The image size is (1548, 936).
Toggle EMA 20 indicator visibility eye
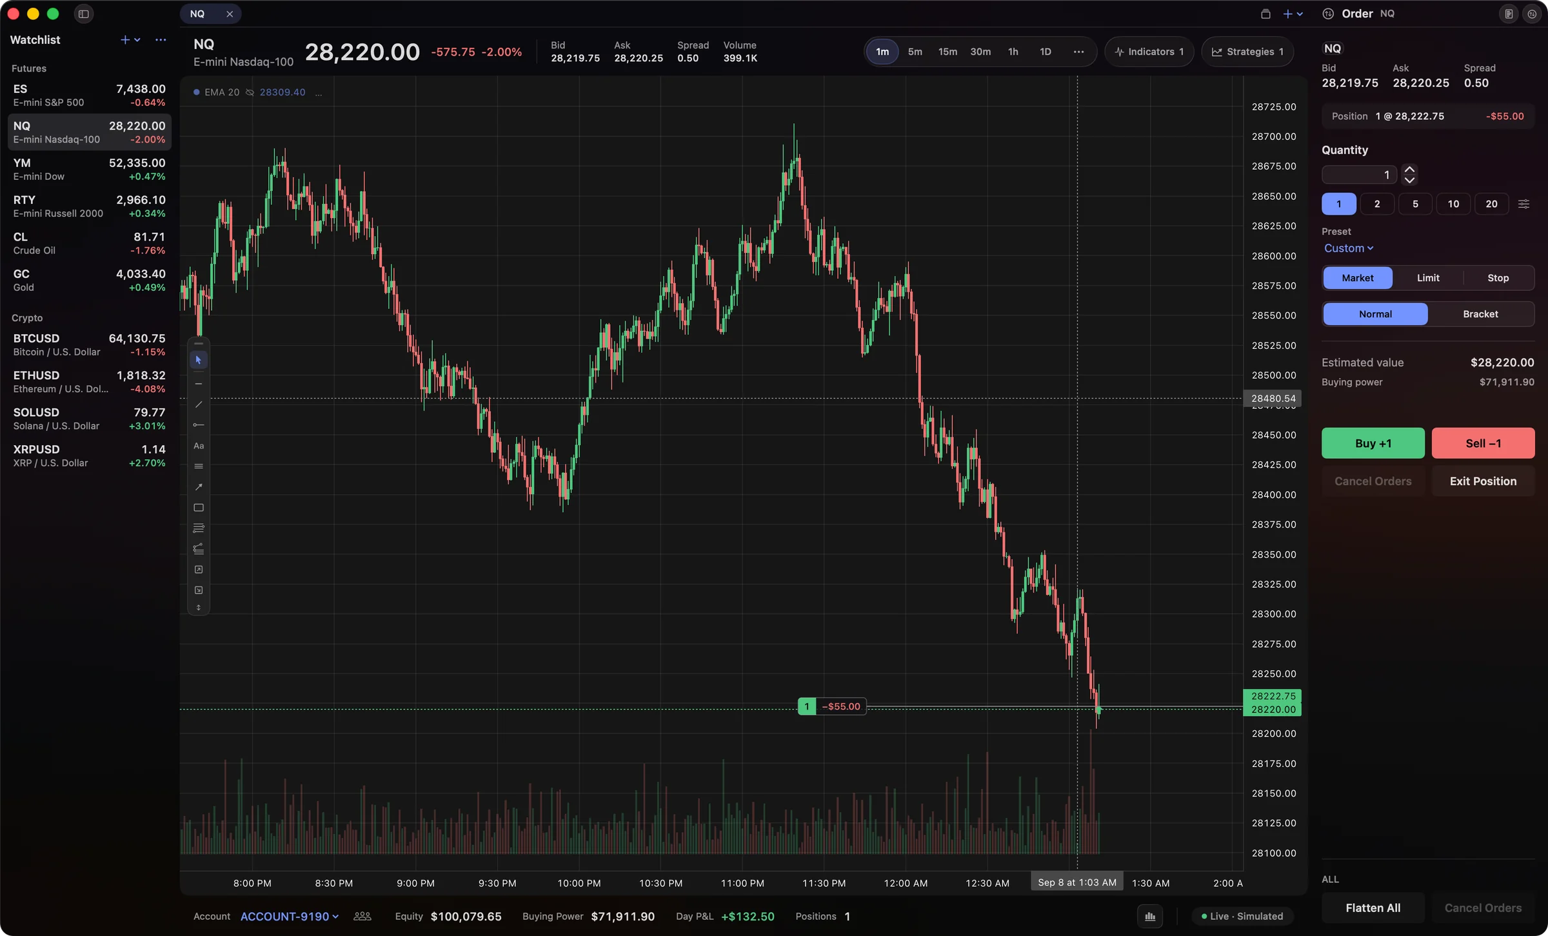250,92
